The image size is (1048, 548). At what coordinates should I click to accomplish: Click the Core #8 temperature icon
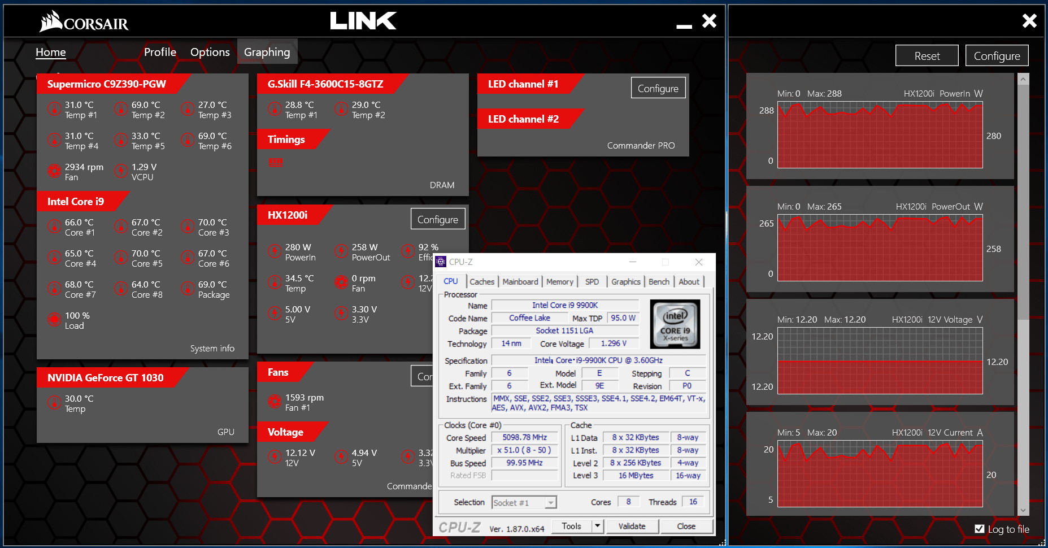[x=121, y=288]
